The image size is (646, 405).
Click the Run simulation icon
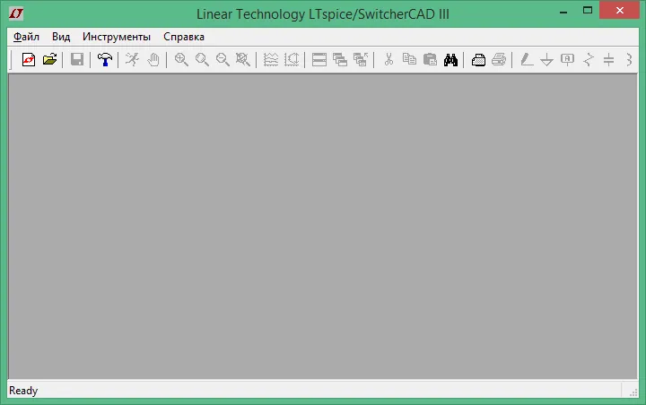coord(132,60)
